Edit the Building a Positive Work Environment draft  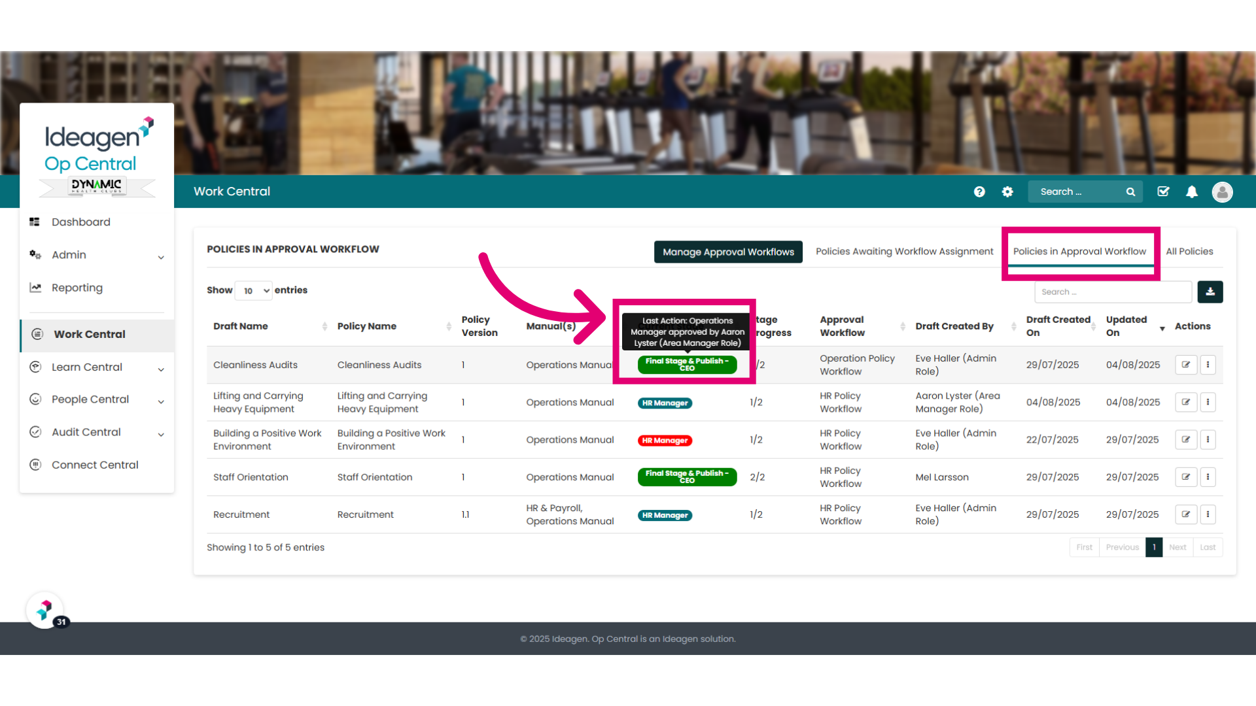click(x=1186, y=439)
